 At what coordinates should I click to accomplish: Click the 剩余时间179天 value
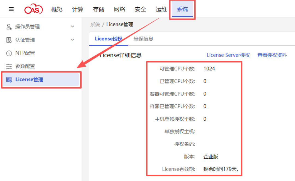(x=221, y=169)
